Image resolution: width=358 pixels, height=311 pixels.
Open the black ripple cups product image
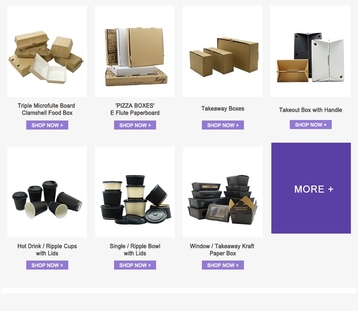coord(47,192)
